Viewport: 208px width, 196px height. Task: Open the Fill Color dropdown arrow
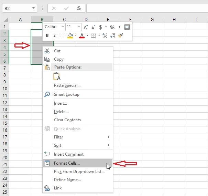pyautogui.click(x=76, y=35)
